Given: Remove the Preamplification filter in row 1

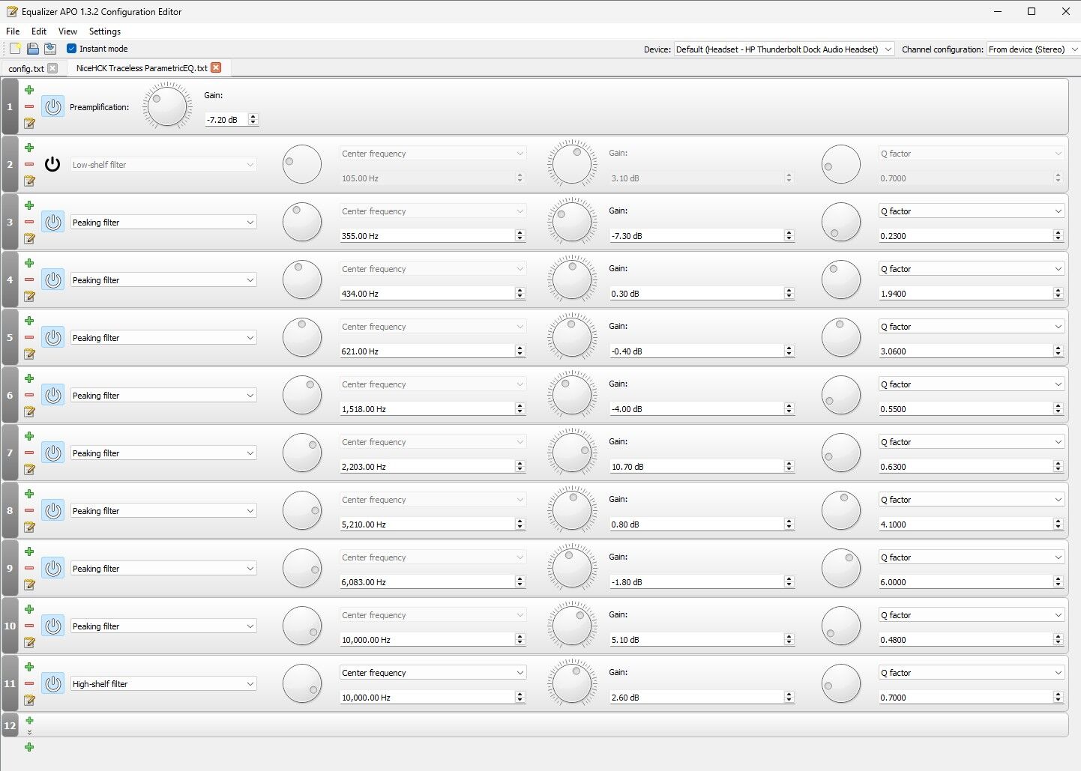Looking at the screenshot, I should pyautogui.click(x=29, y=106).
